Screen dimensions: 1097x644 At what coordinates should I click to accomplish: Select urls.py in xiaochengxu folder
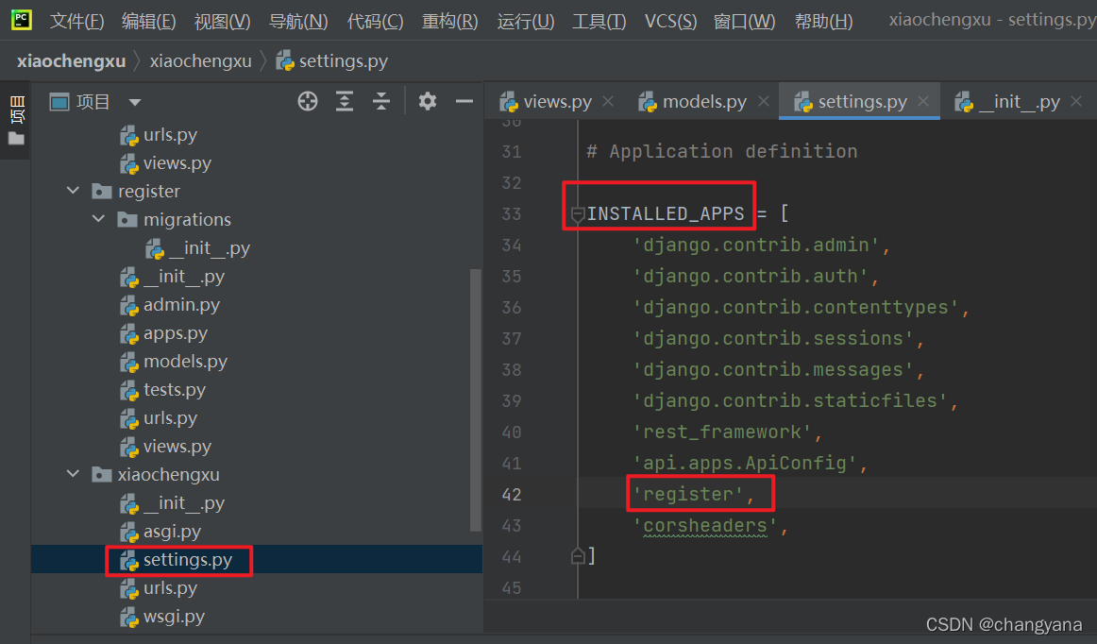tap(159, 588)
